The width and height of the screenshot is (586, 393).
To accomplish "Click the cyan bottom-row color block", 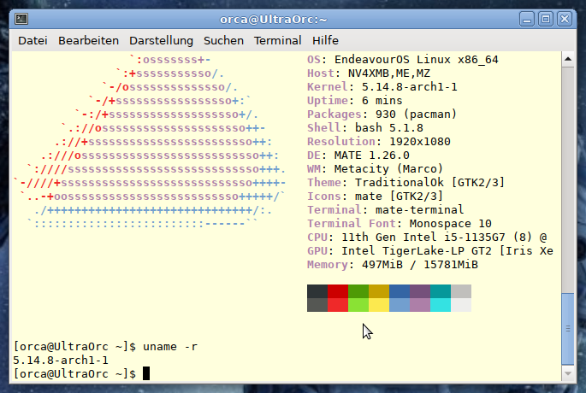I will [441, 304].
